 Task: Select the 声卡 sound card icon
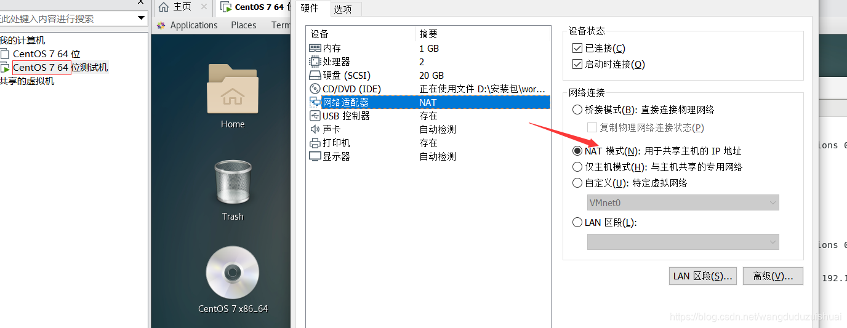[x=315, y=129]
